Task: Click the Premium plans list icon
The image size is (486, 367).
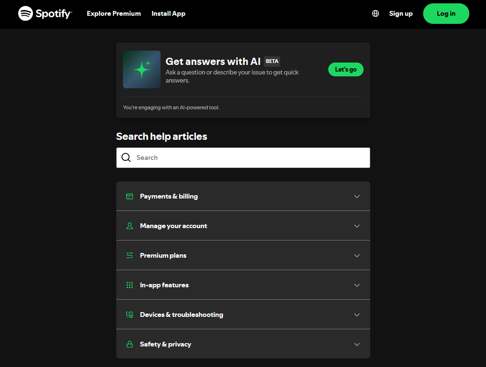Action: [130, 255]
